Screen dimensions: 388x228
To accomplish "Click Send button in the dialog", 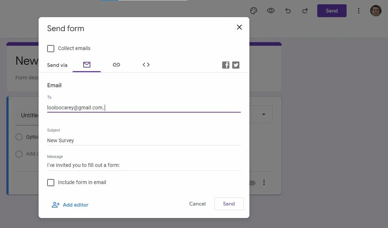I will (229, 204).
